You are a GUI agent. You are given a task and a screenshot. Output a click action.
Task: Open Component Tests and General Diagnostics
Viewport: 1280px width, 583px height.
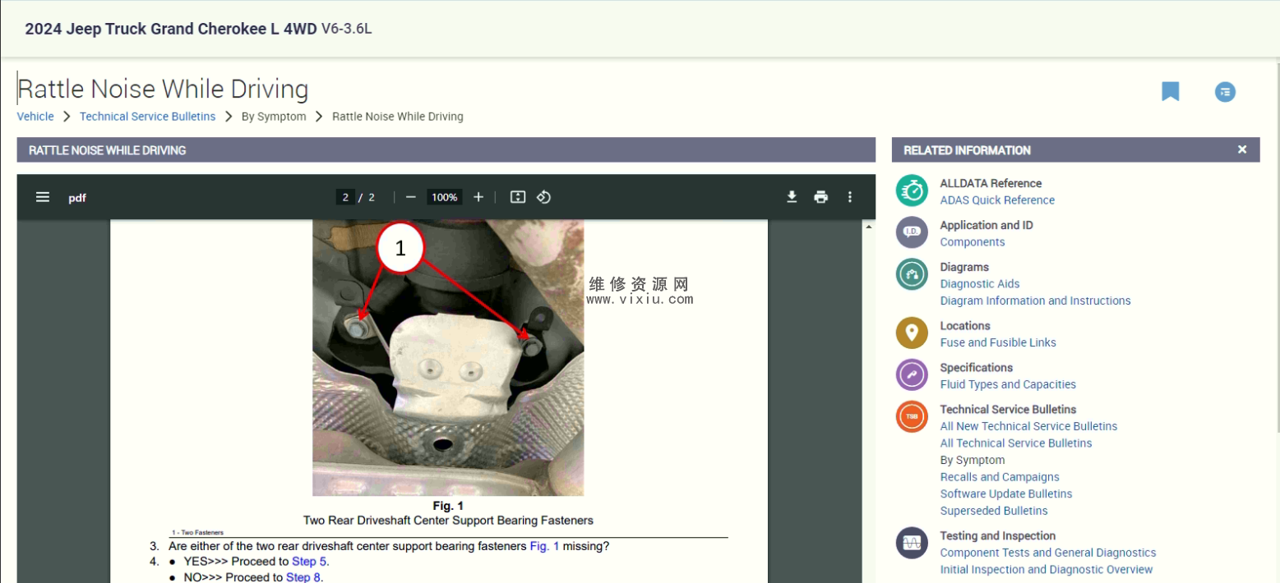tap(1048, 553)
